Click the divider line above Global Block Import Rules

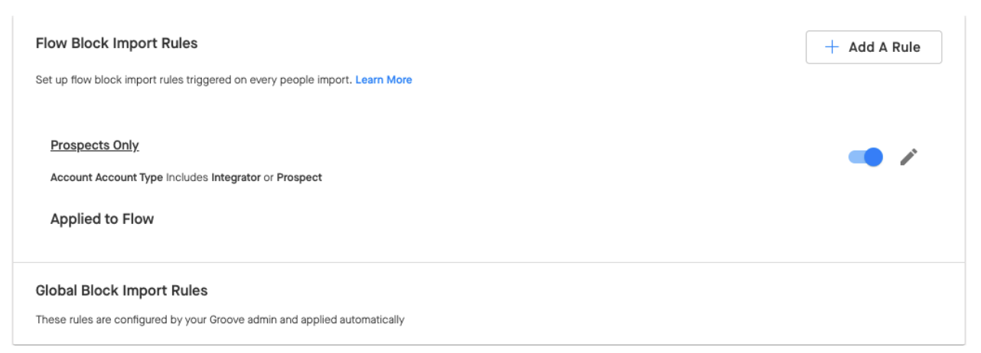490,263
